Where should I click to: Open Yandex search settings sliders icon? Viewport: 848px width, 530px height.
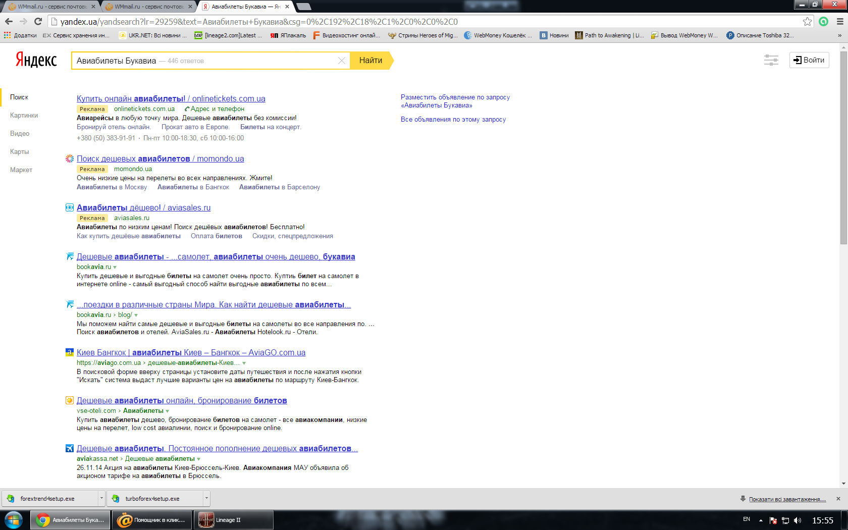click(x=771, y=60)
